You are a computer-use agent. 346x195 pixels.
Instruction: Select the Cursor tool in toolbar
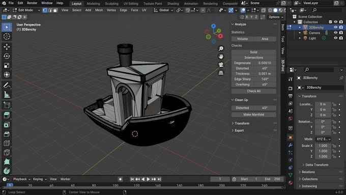click(x=7, y=36)
